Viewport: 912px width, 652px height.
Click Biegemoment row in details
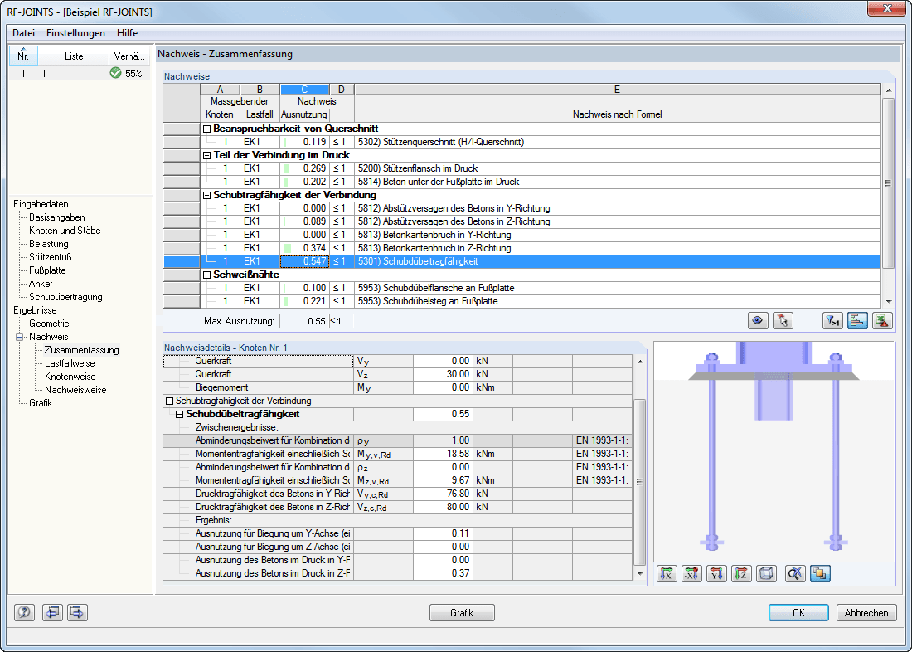click(x=398, y=387)
